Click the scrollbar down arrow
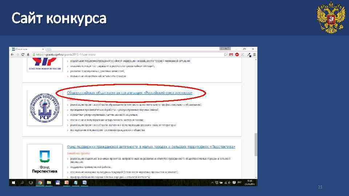The width and height of the screenshot is (349, 196). pyautogui.click(x=256, y=177)
